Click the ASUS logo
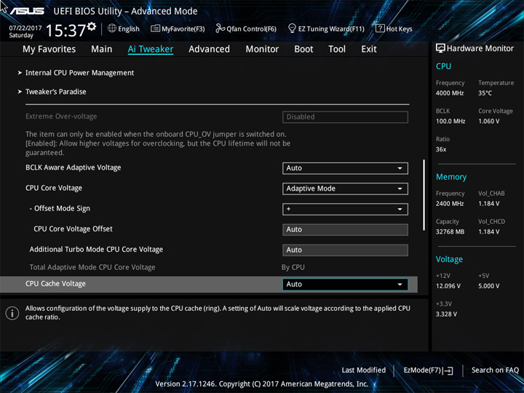Image resolution: width=524 pixels, height=393 pixels. pos(27,11)
